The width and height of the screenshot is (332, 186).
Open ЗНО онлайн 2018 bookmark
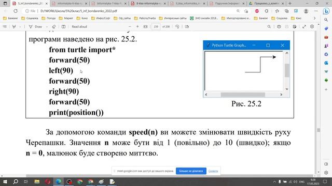(x=204, y=18)
